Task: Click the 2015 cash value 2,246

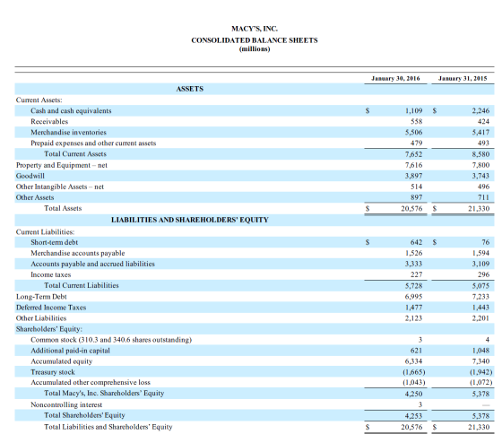Action: click(480, 111)
